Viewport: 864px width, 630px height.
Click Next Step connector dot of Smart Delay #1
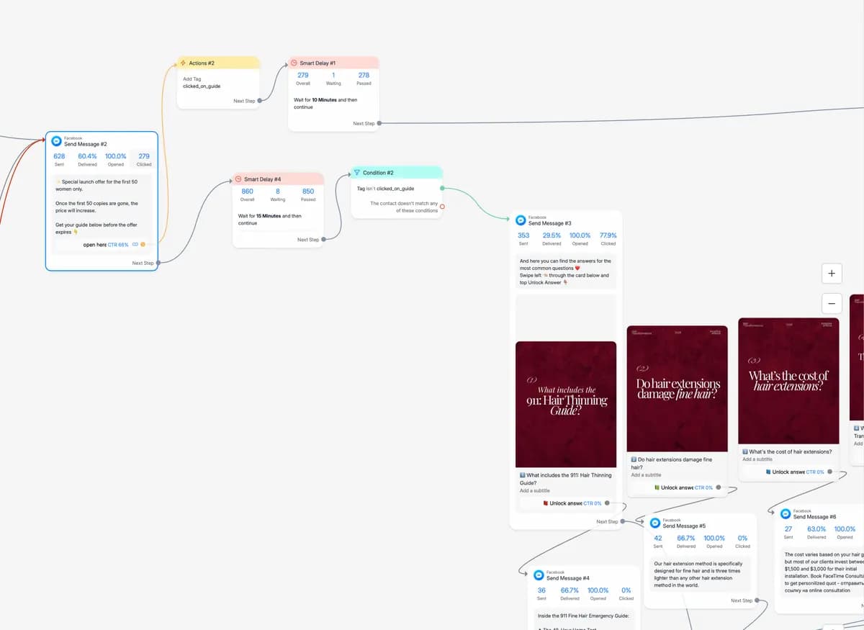(x=379, y=123)
